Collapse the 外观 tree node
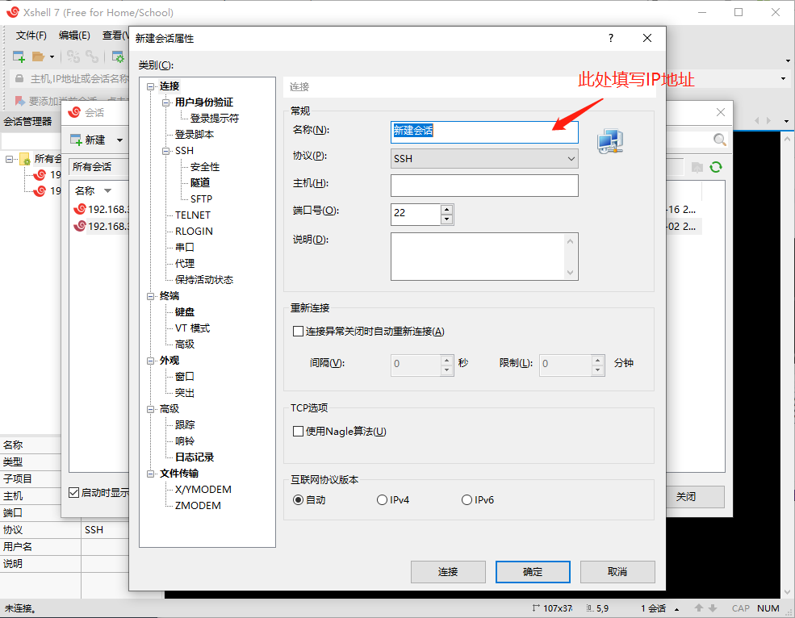 click(151, 361)
